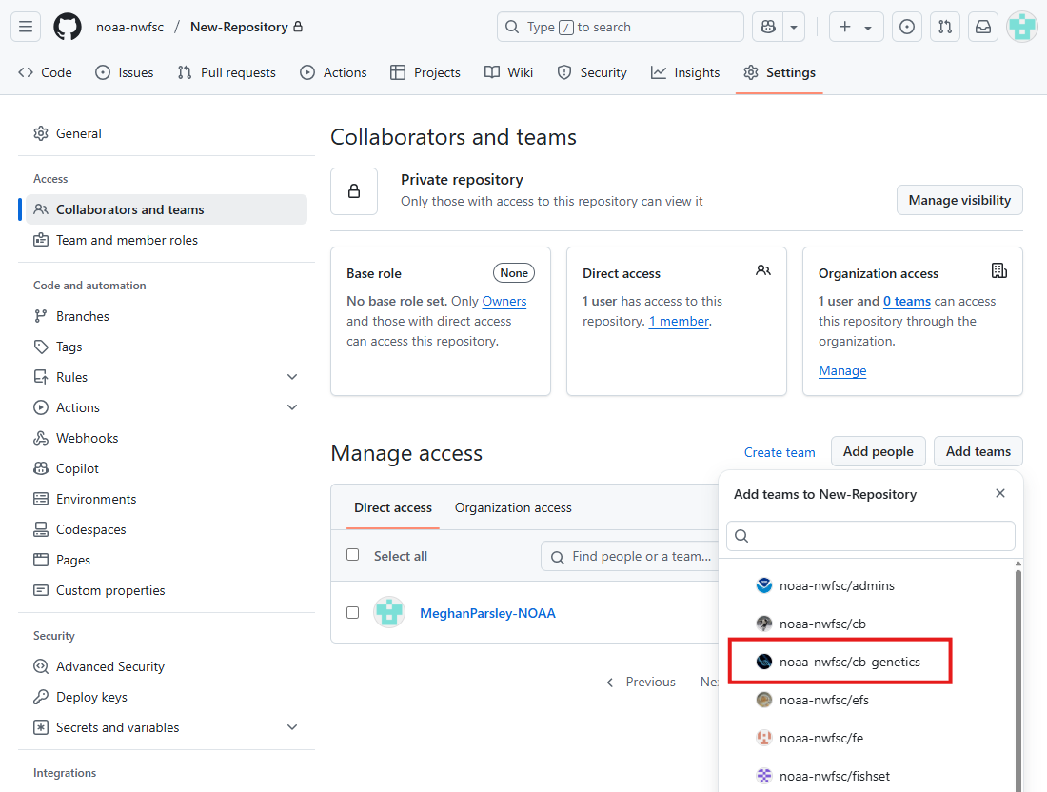Switch to the Security tab
Screen dimensions: 1047x792
592,72
